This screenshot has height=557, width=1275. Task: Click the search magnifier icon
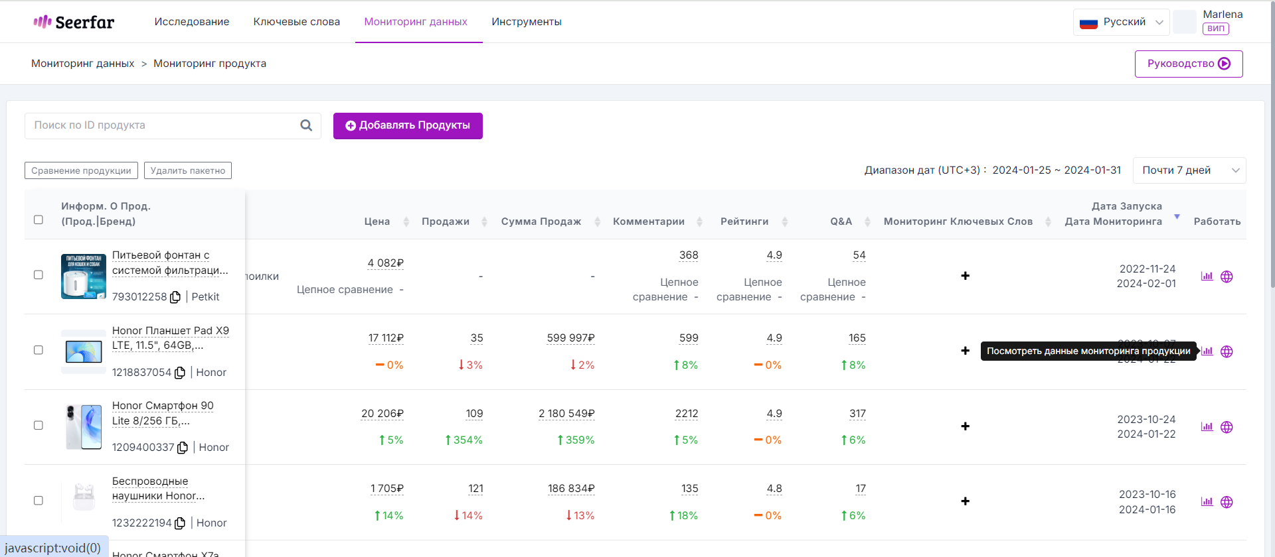(x=306, y=125)
